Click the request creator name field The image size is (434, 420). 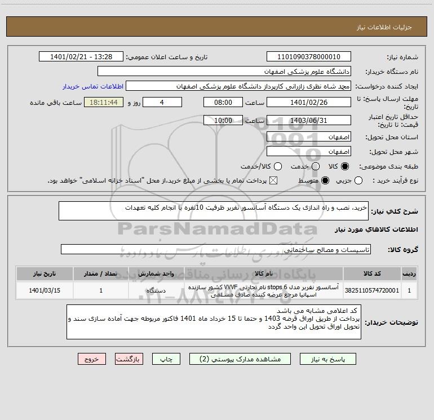(x=238, y=86)
